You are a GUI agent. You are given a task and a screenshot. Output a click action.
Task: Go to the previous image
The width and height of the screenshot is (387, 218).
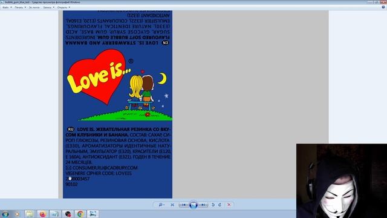[x=184, y=205]
